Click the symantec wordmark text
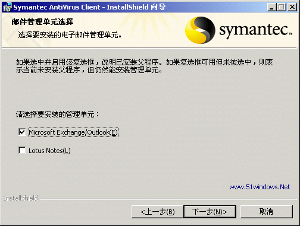 255,30
